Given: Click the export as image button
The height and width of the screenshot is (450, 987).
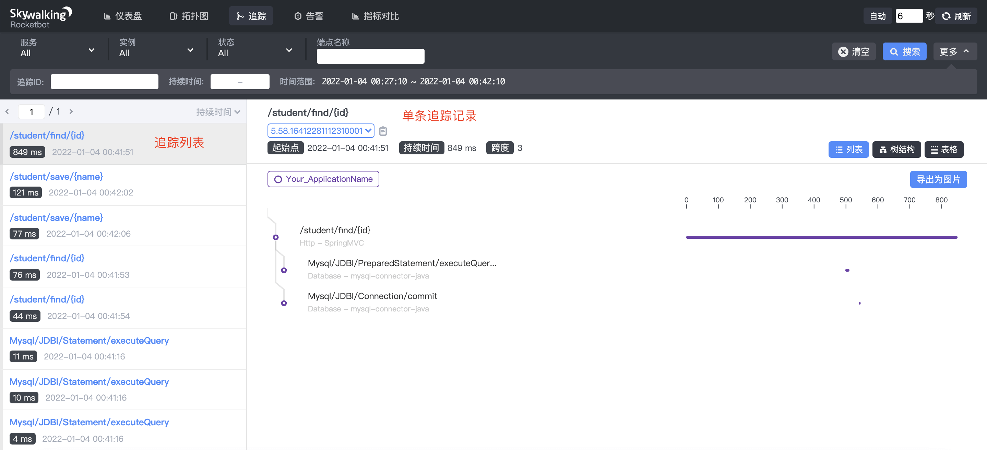Looking at the screenshot, I should coord(938,179).
